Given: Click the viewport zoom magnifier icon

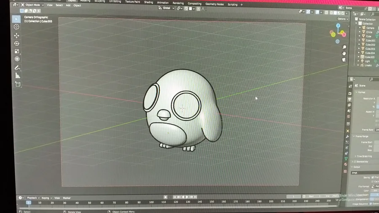Looking at the screenshot, I should pyautogui.click(x=344, y=47).
